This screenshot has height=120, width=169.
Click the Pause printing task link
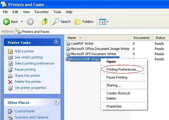click(25, 70)
